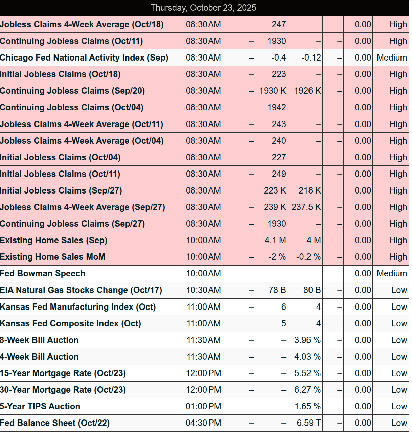Screen dimensions: 412x432
Task: Click 30-Year Mortgage Rate (Oct/23) event
Action: pyautogui.click(x=63, y=390)
